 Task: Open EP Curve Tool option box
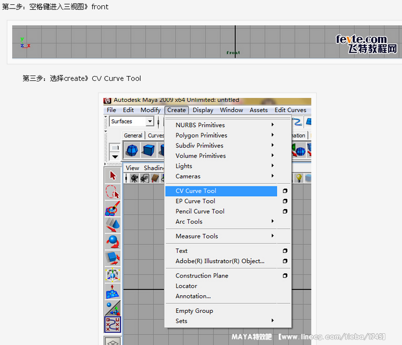285,201
